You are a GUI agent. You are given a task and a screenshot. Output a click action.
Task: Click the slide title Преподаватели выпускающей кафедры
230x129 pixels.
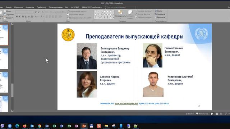tap(134, 37)
